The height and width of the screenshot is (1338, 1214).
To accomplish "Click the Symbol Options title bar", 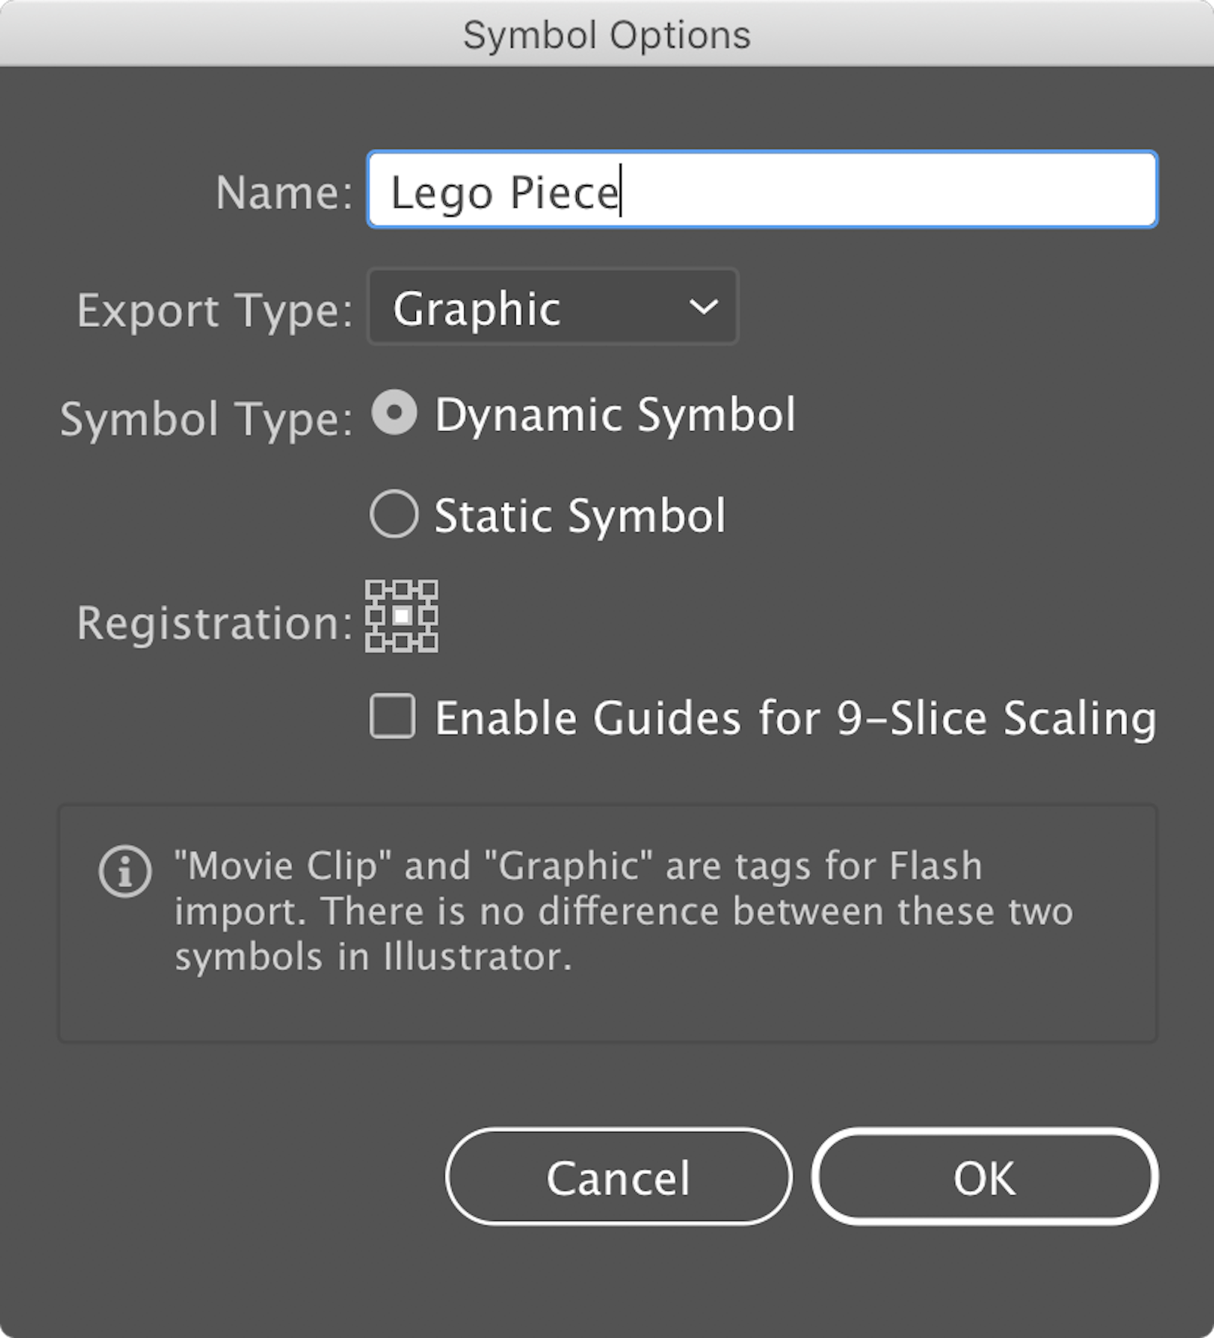I will click(x=607, y=33).
